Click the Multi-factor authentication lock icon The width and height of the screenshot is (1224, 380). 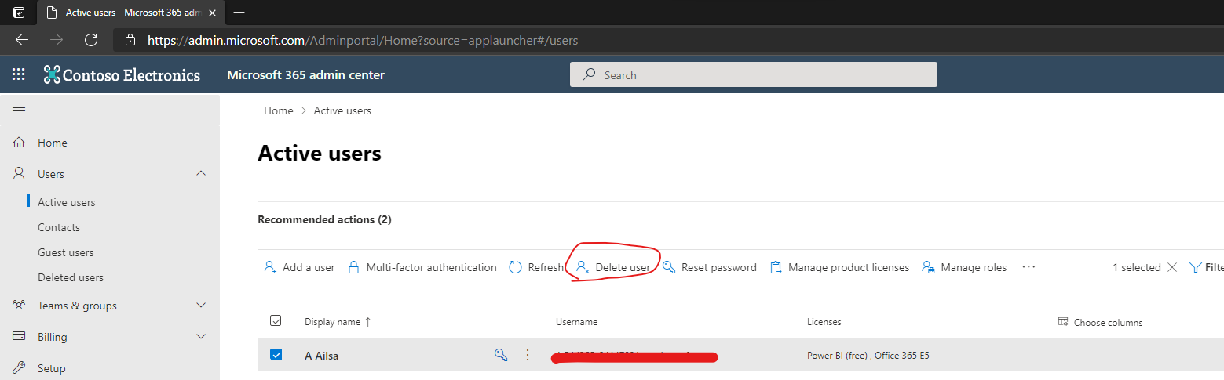click(353, 267)
